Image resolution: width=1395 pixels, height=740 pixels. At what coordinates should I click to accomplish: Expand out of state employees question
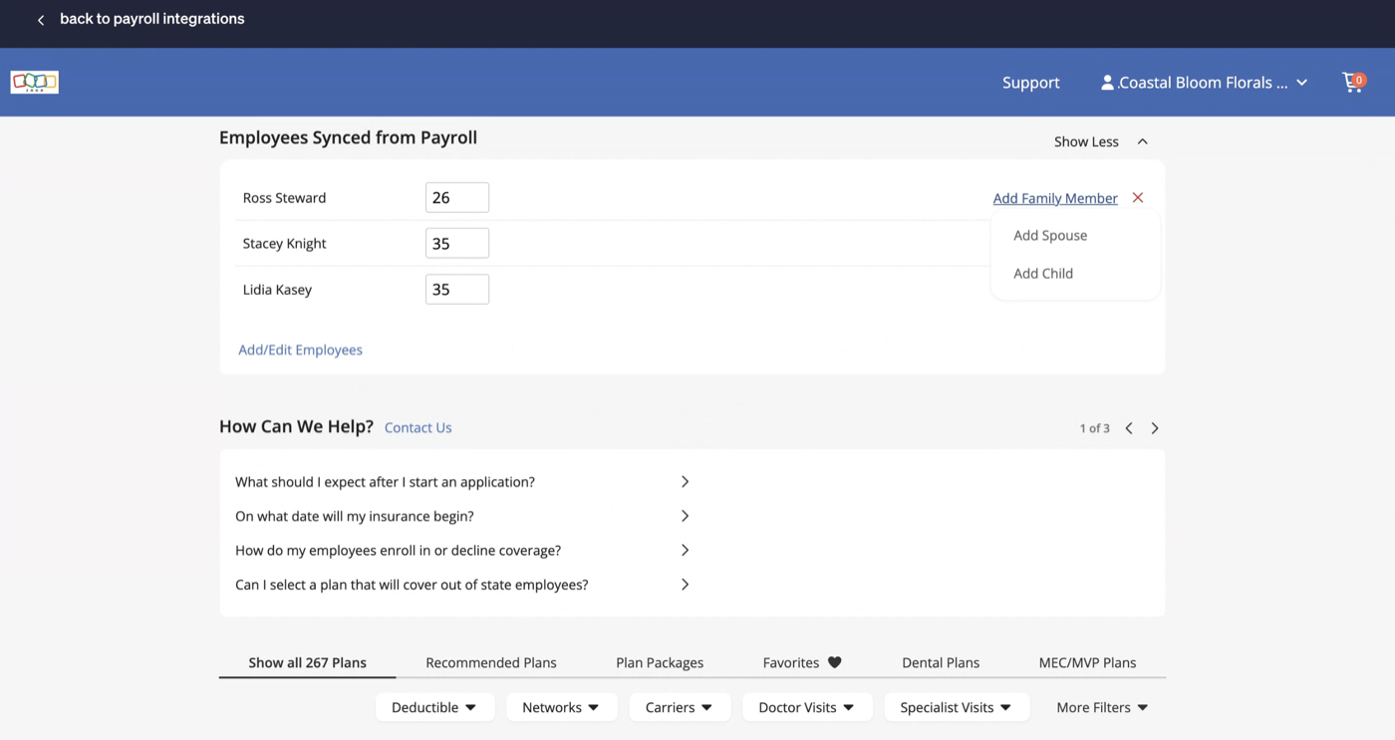click(x=462, y=585)
